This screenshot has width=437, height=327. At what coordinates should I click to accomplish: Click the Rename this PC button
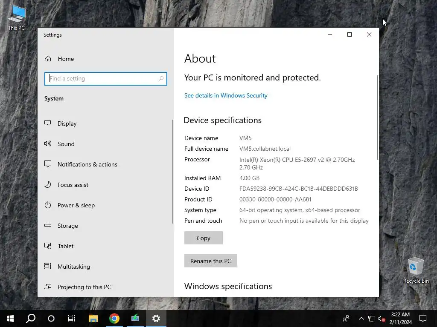point(211,261)
